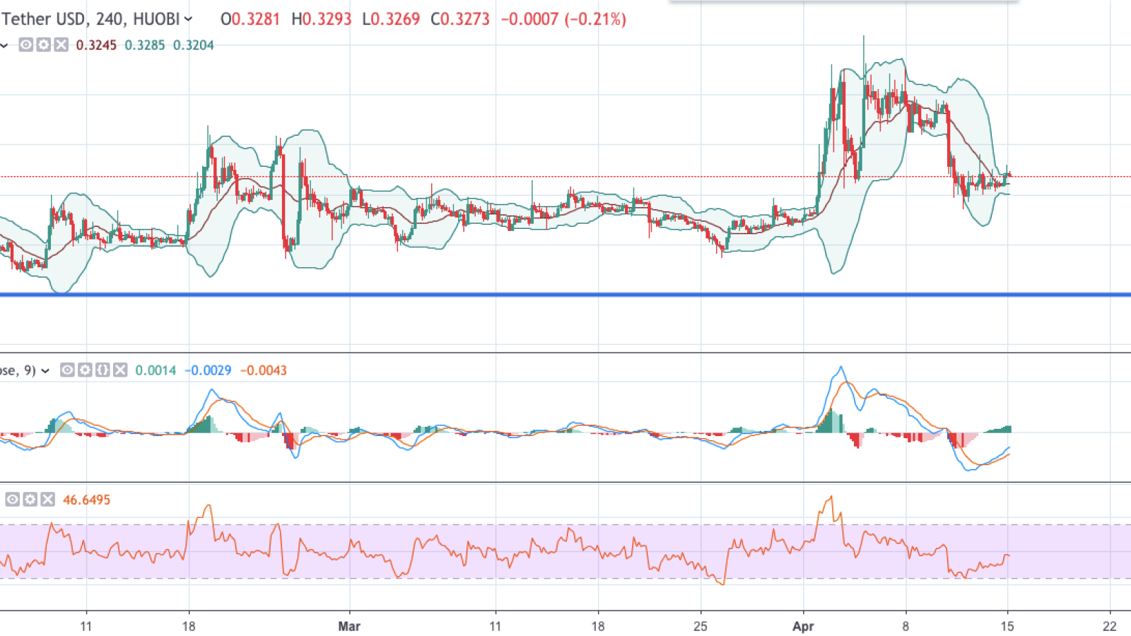Click the change value -0.0007 (-0.21%)
1131x636 pixels.
563,19
